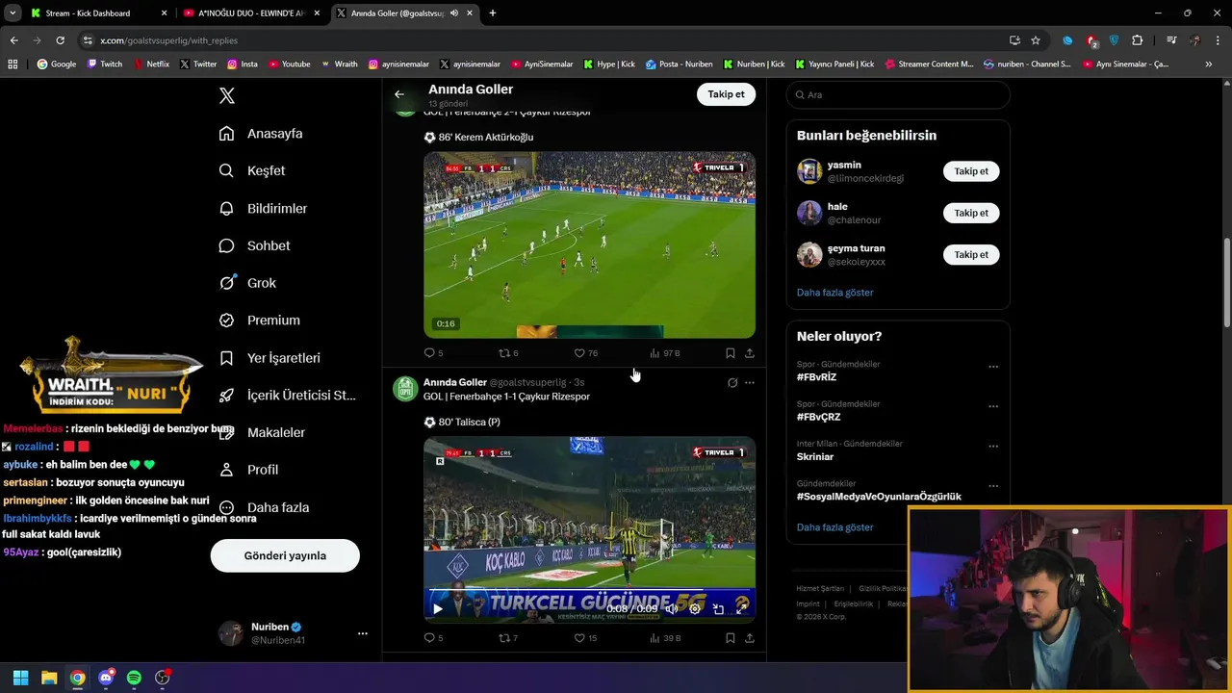Play the Talisca penalty video
The width and height of the screenshot is (1232, 693).
pos(438,608)
